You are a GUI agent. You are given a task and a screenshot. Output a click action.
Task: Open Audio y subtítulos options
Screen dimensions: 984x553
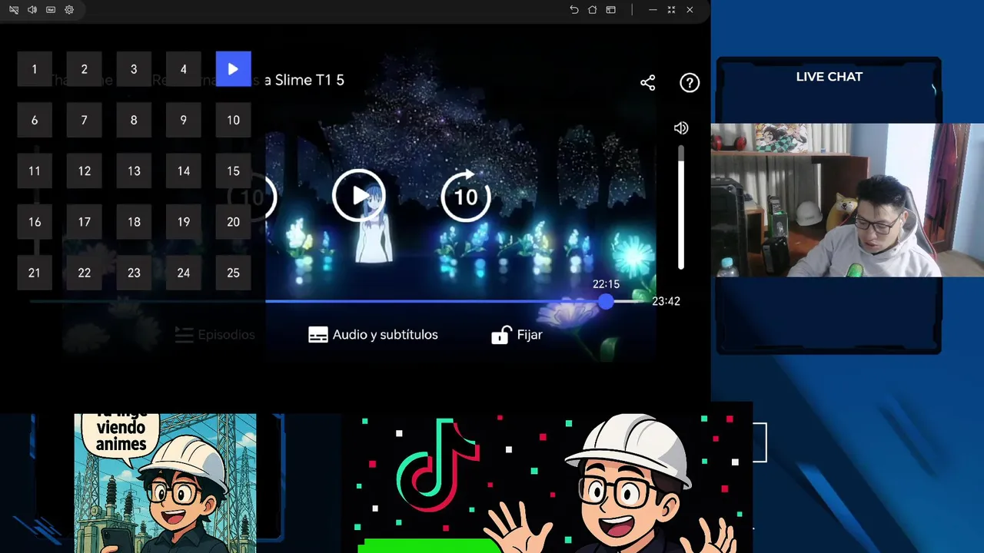pyautogui.click(x=373, y=335)
